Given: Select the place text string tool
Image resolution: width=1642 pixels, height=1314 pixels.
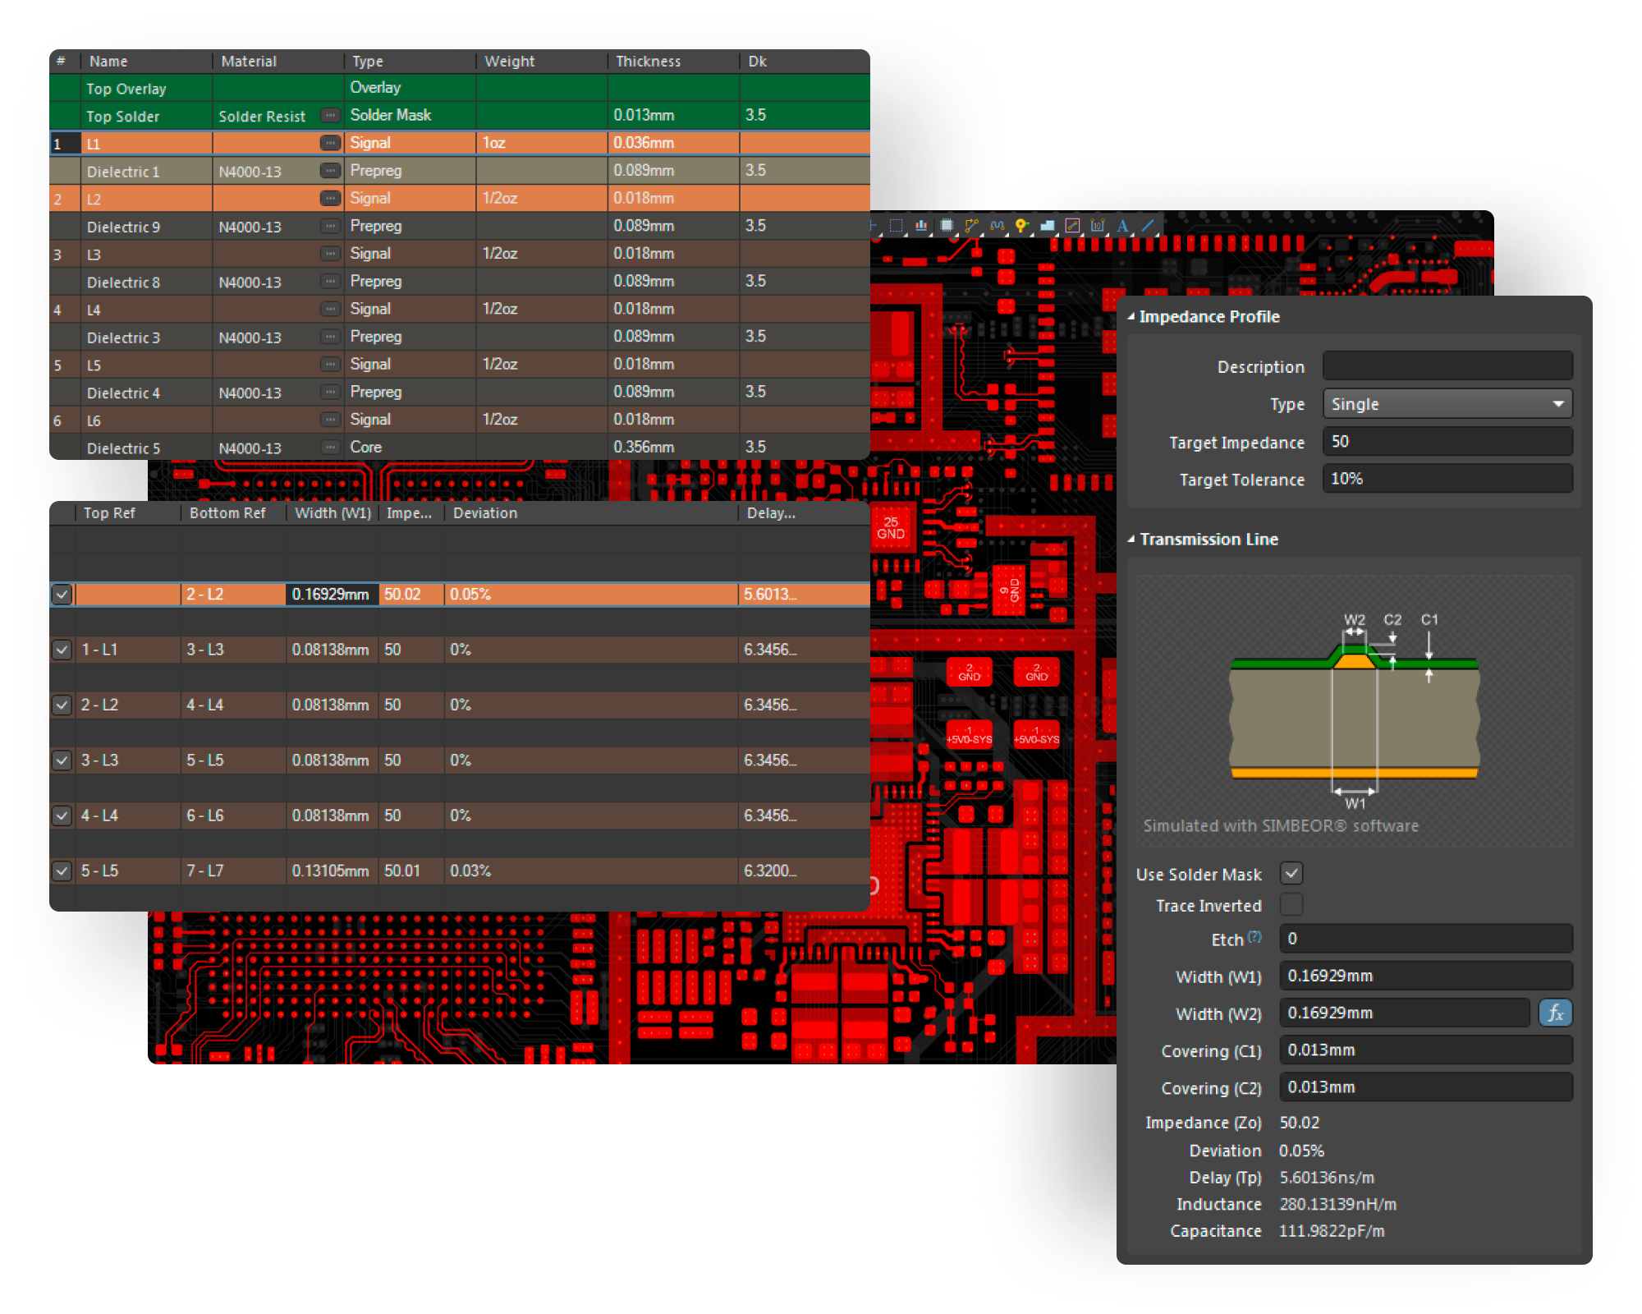Looking at the screenshot, I should coord(1123,225).
